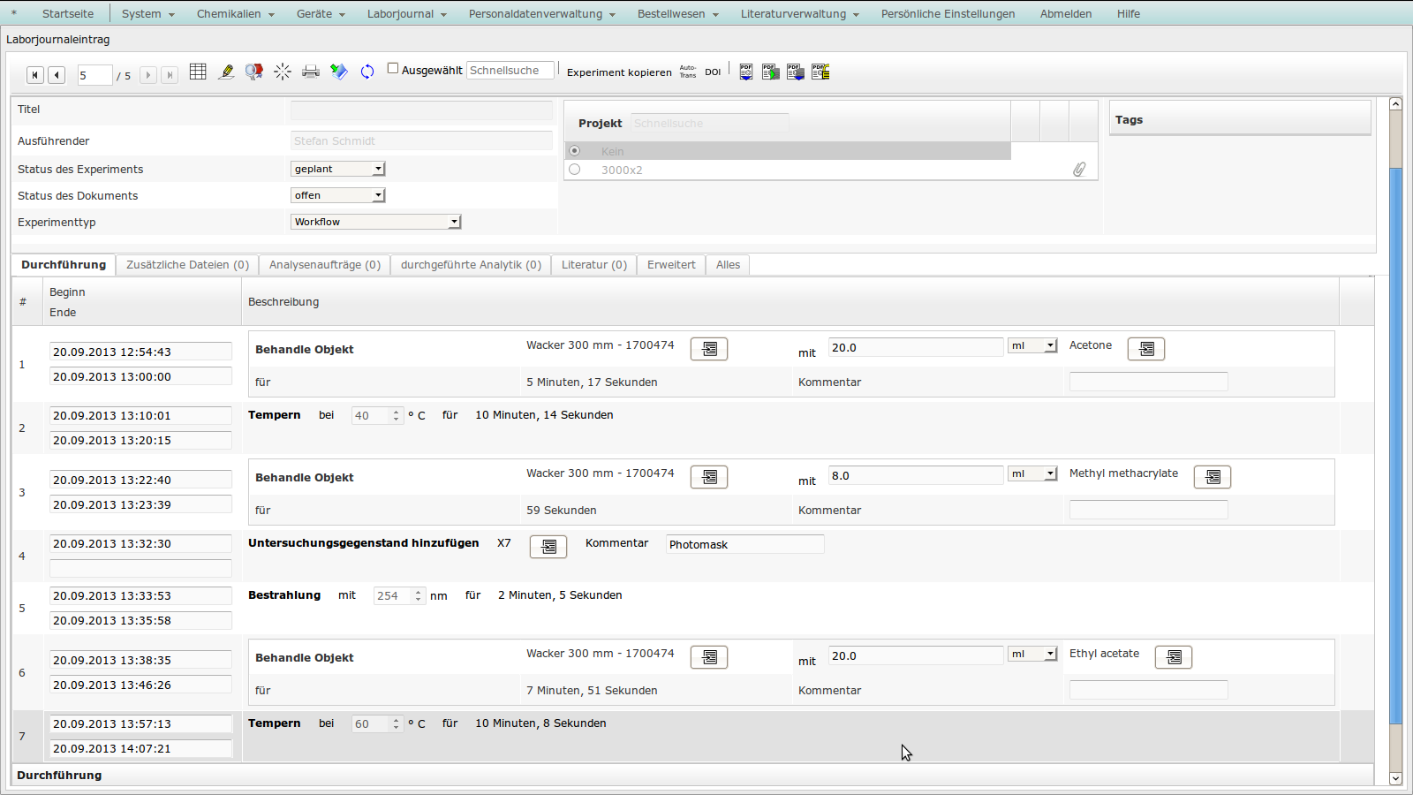Click the pencil edit icon
The width and height of the screenshot is (1413, 795).
point(226,72)
